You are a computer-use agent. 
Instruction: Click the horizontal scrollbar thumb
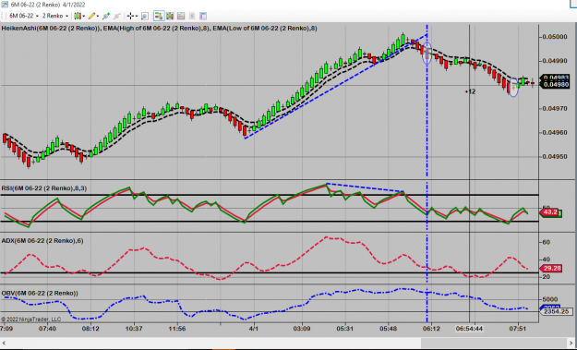[494, 343]
